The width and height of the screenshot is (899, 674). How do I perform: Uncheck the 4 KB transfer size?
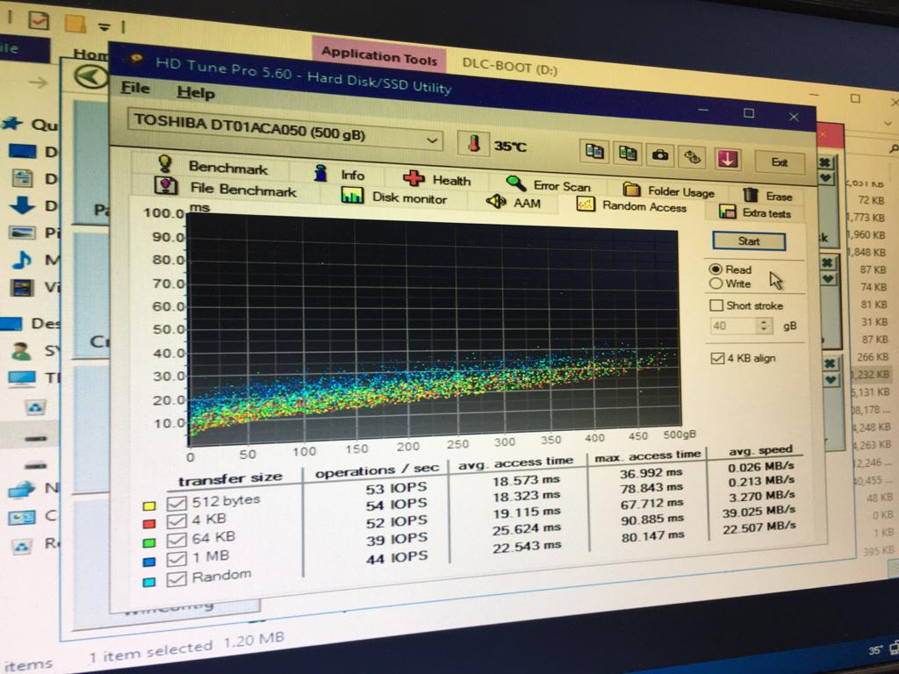176,521
